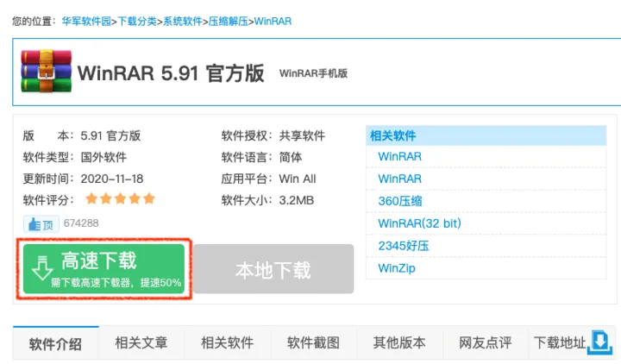
Task: Switch to the 软件截图 tab
Action: click(313, 343)
